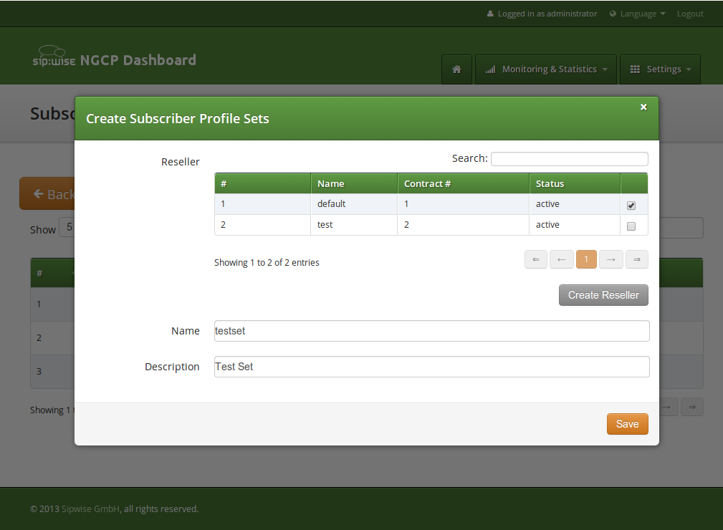Image resolution: width=723 pixels, height=530 pixels.
Task: Click the previous-page arrow in the reseller table
Action: [x=561, y=259]
